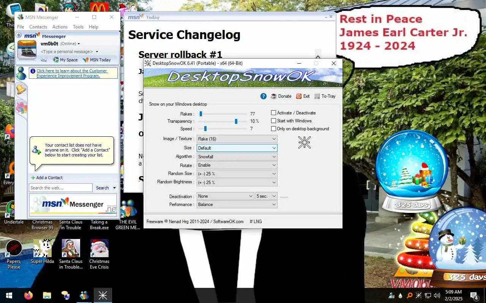This screenshot has width=486, height=303.
Task: Open the File menu in MSN Messenger
Action: [21, 27]
